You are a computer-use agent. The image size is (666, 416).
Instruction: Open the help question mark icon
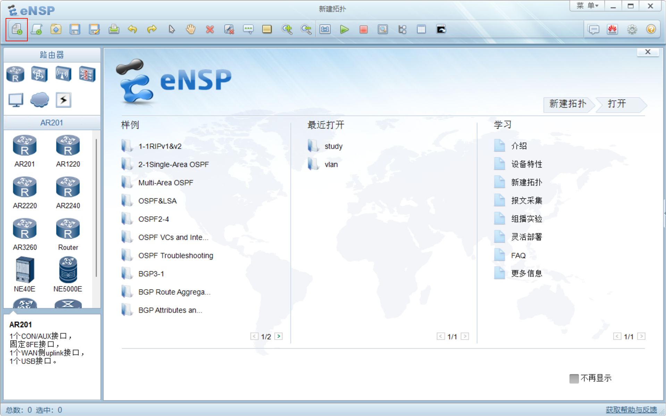click(x=651, y=29)
